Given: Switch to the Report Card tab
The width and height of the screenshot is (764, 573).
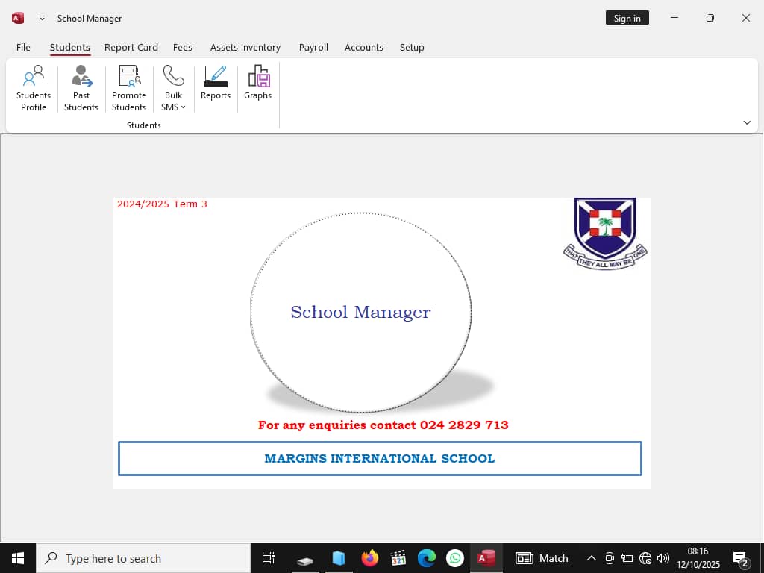Looking at the screenshot, I should coord(131,47).
